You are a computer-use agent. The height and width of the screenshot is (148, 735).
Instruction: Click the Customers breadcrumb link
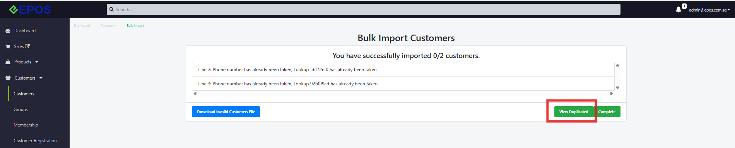[x=108, y=26]
